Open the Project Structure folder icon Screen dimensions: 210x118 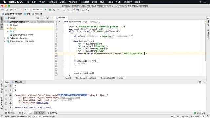point(78,10)
